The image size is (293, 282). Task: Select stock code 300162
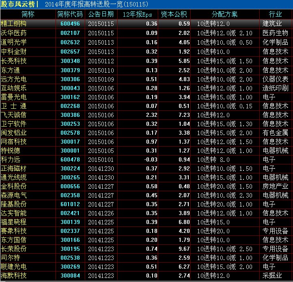click(70, 97)
